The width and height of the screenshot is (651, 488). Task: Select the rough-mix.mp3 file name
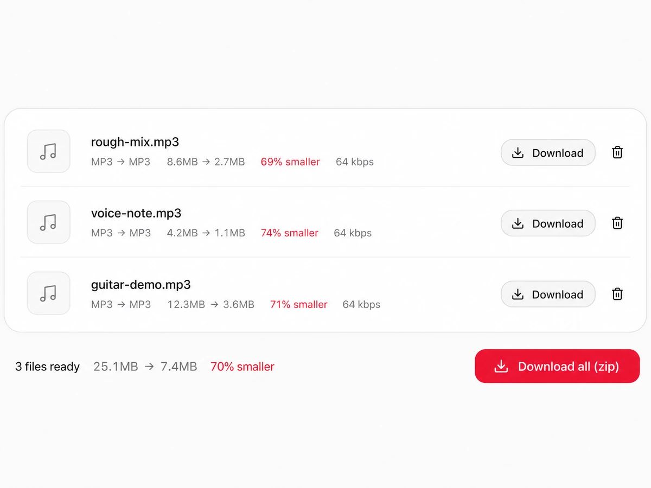(135, 142)
